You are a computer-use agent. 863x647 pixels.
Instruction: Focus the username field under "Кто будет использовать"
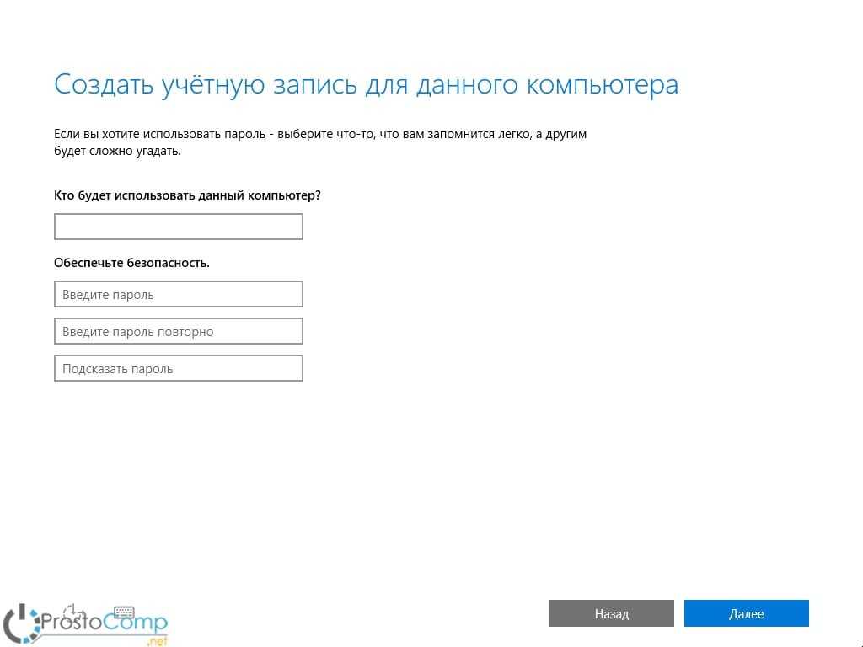(178, 227)
